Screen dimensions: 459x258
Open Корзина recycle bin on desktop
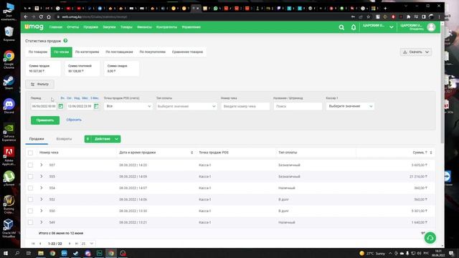click(9, 34)
